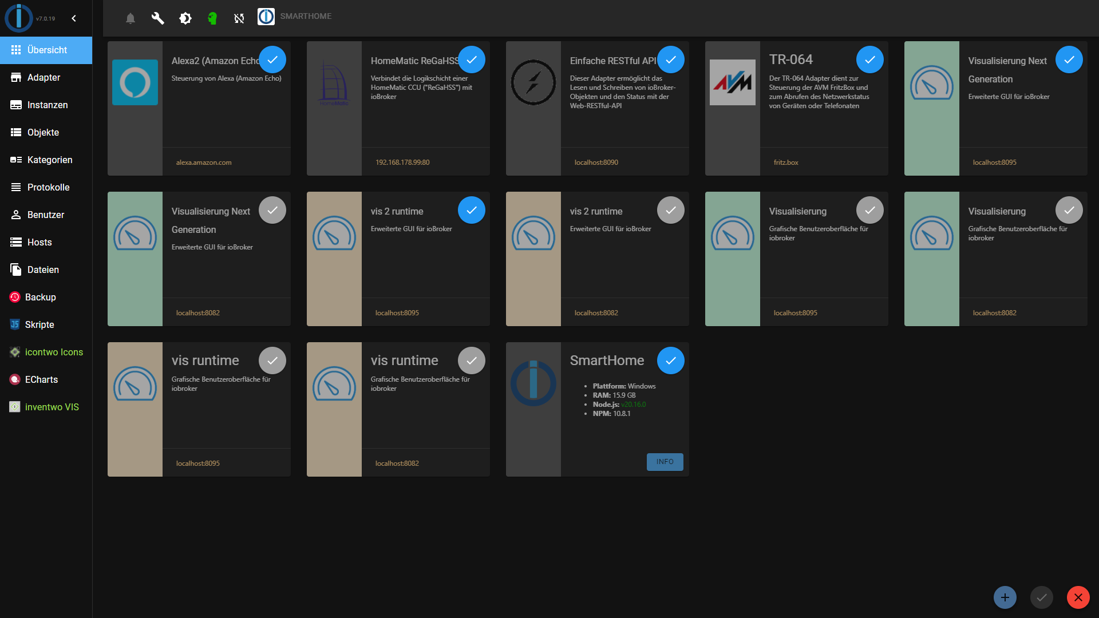Click the AVM logo thumbnail
1099x618 pixels.
pyautogui.click(x=732, y=82)
